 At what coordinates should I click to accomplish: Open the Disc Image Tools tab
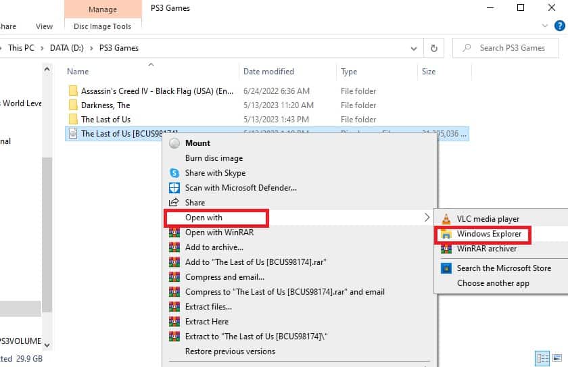tap(103, 26)
